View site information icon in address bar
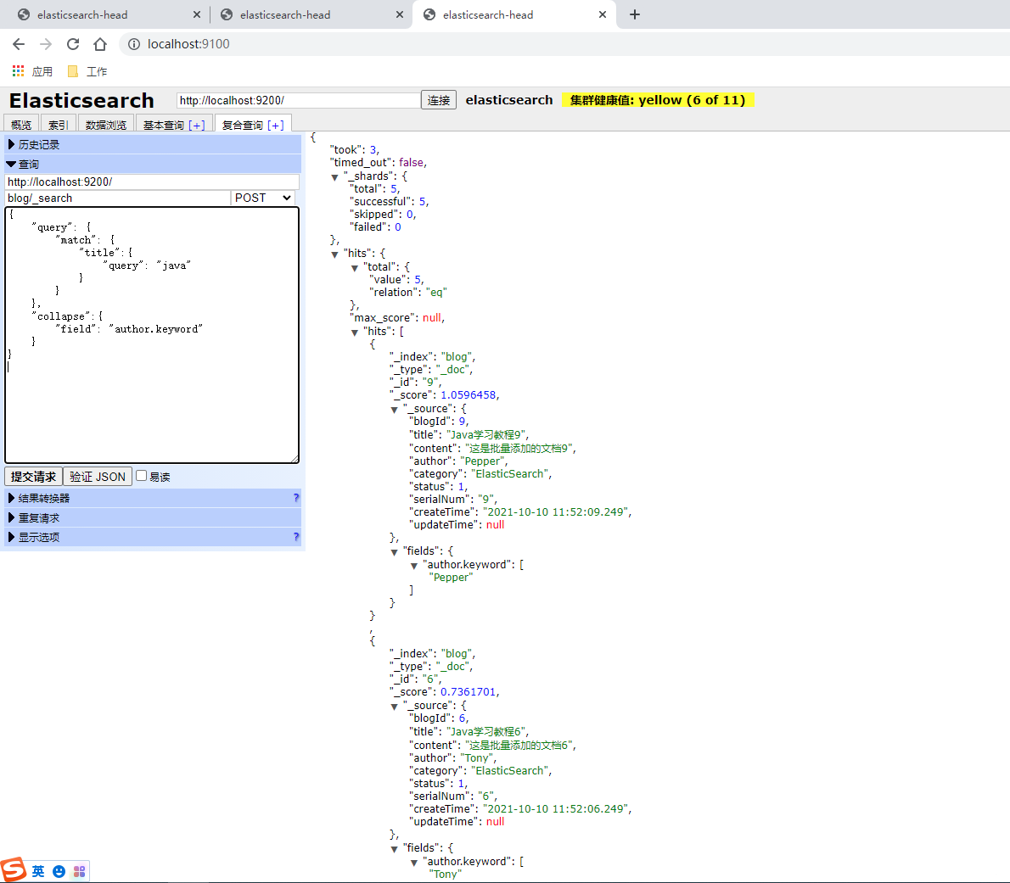 pos(134,44)
